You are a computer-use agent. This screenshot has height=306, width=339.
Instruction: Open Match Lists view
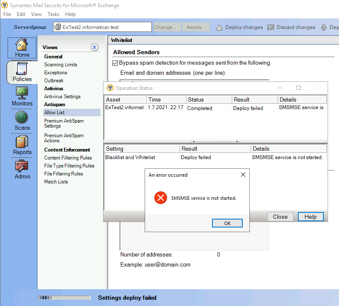coord(56,182)
